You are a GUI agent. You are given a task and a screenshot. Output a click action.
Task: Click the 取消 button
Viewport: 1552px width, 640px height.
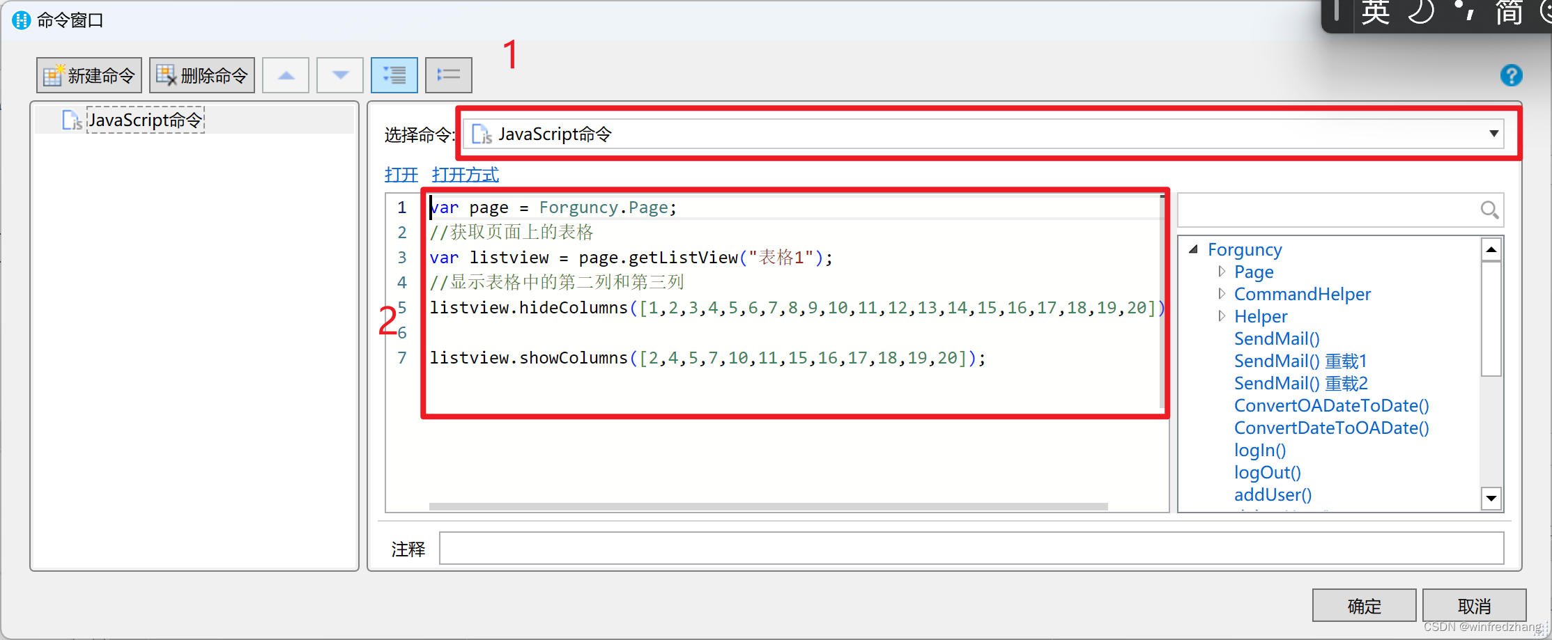1474,606
